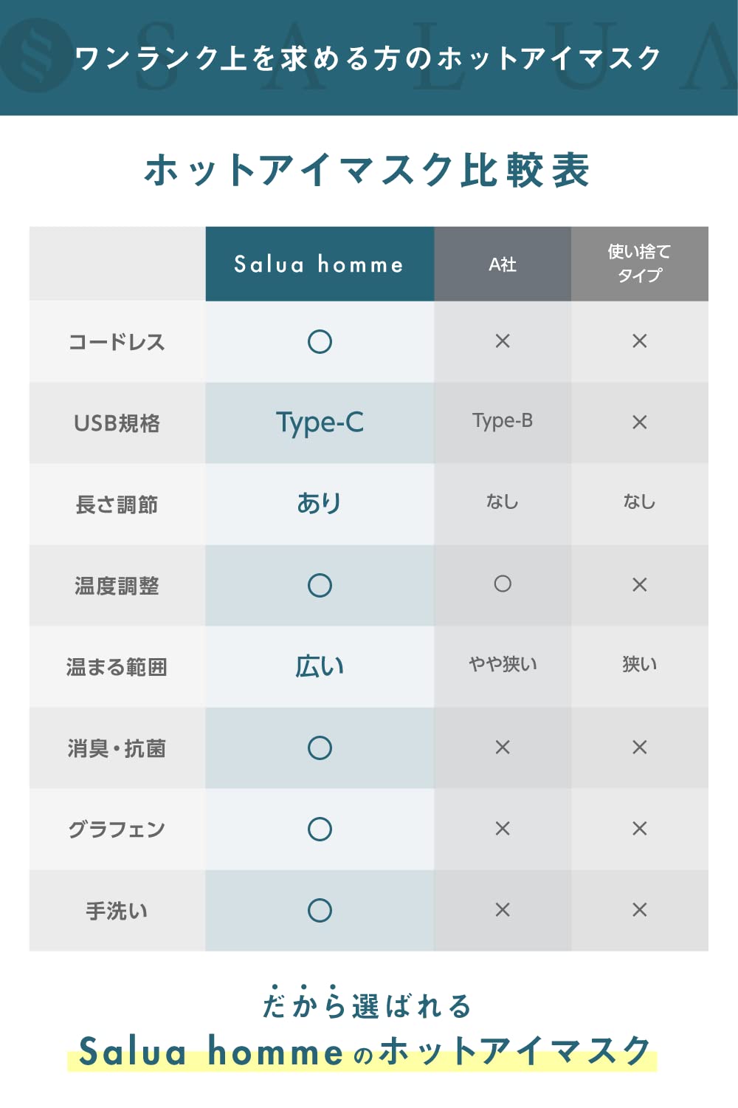Click the Type-B cell in the A社 column
The image size is (738, 1108).
(503, 421)
